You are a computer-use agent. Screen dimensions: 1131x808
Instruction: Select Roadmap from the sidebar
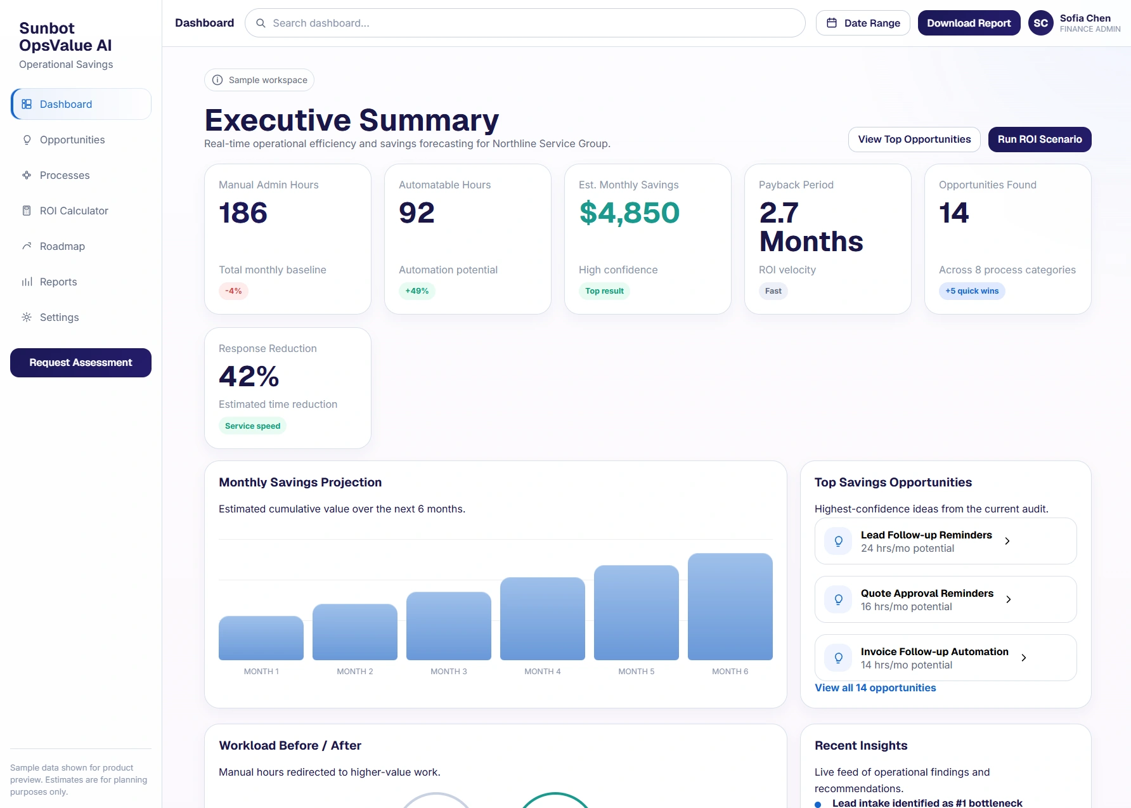[x=81, y=246]
